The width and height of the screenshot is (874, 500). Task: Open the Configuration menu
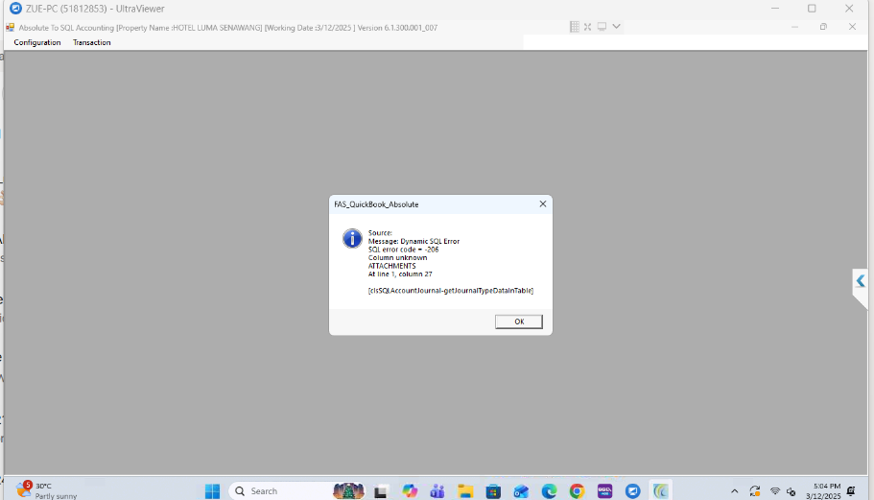pos(36,42)
